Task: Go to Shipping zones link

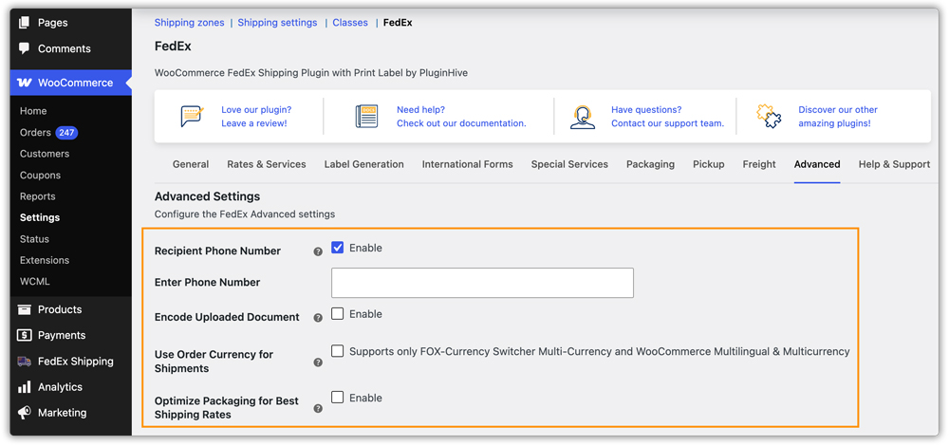Action: [x=190, y=23]
